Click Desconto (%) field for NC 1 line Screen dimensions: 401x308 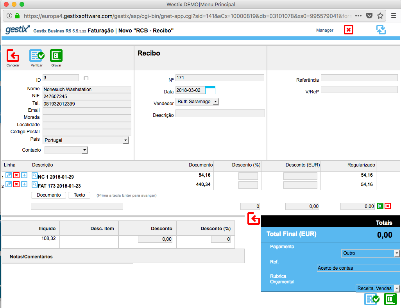click(248, 176)
